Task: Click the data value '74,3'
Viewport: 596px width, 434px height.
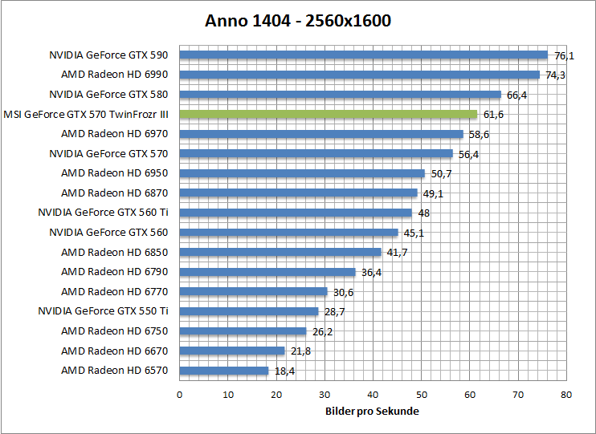Action: click(x=555, y=75)
